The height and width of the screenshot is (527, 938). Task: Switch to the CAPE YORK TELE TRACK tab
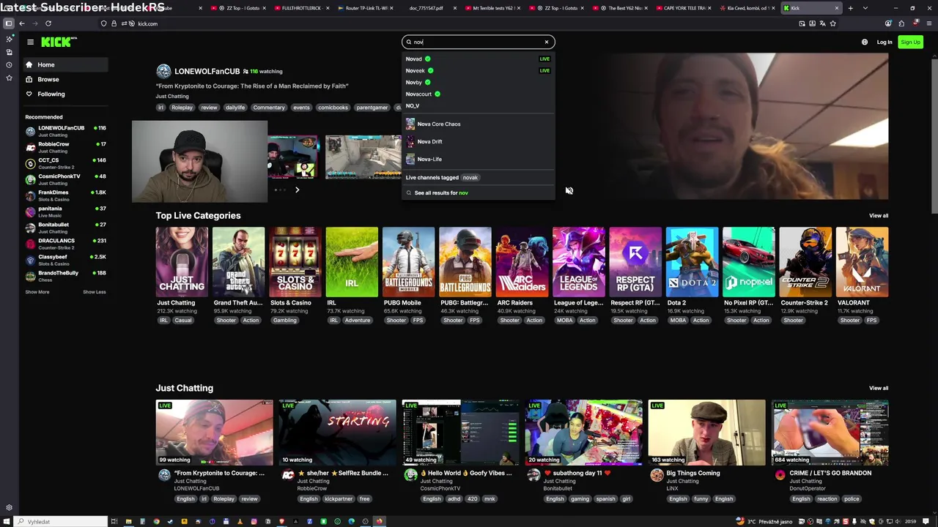pyautogui.click(x=684, y=8)
